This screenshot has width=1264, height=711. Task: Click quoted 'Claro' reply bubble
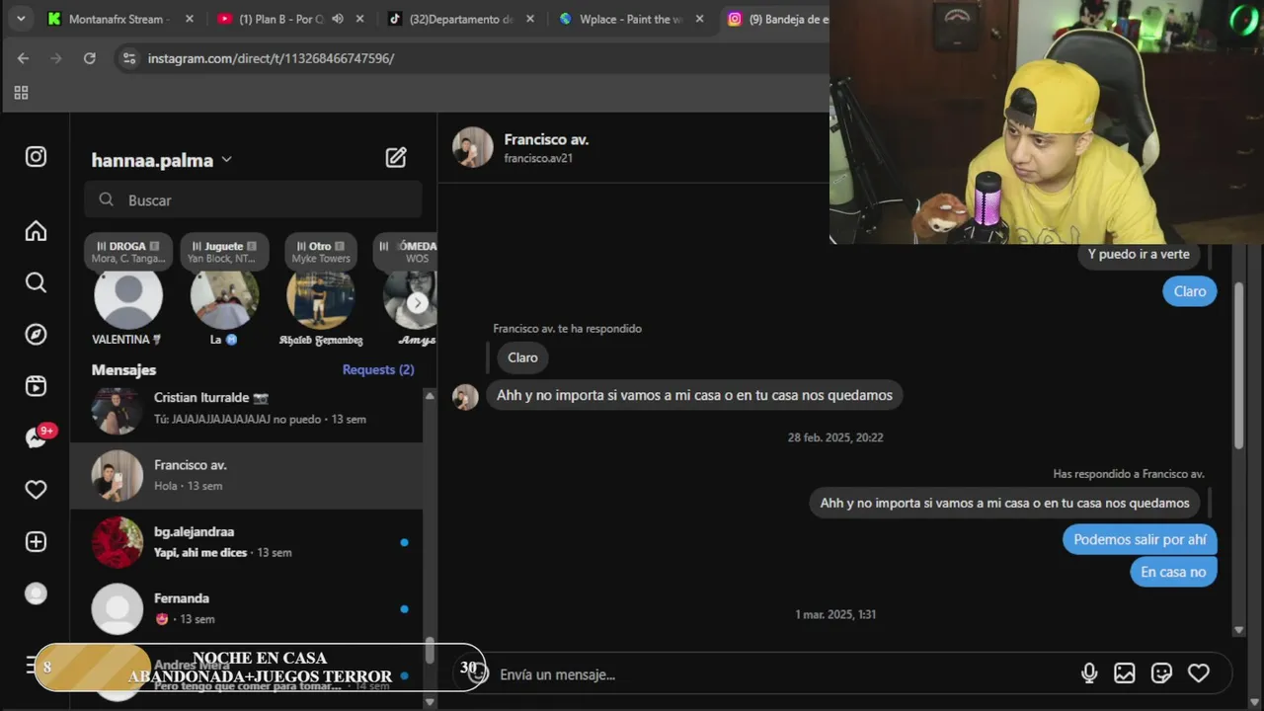[522, 357]
